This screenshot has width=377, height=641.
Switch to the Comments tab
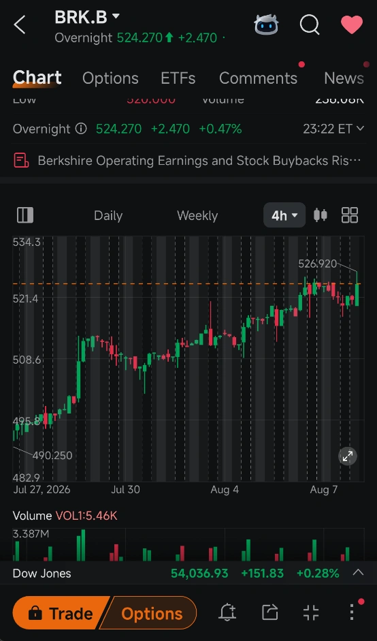click(x=258, y=78)
